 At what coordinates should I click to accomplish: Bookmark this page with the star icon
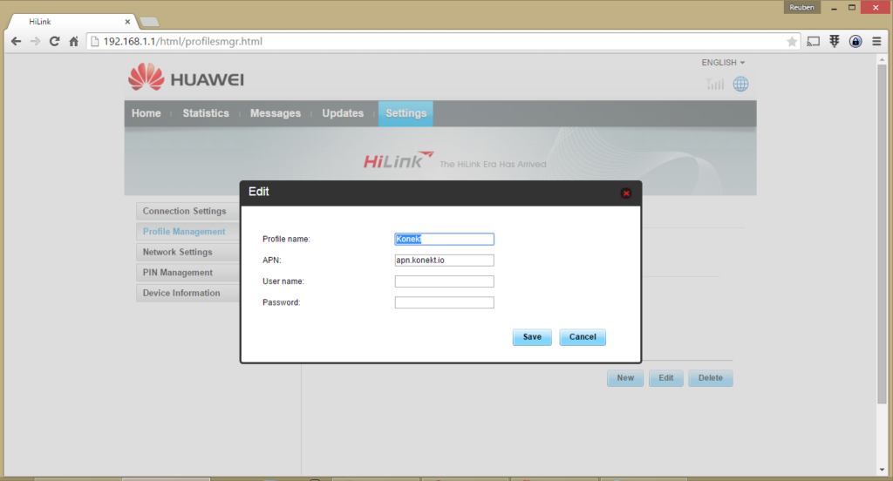[792, 41]
